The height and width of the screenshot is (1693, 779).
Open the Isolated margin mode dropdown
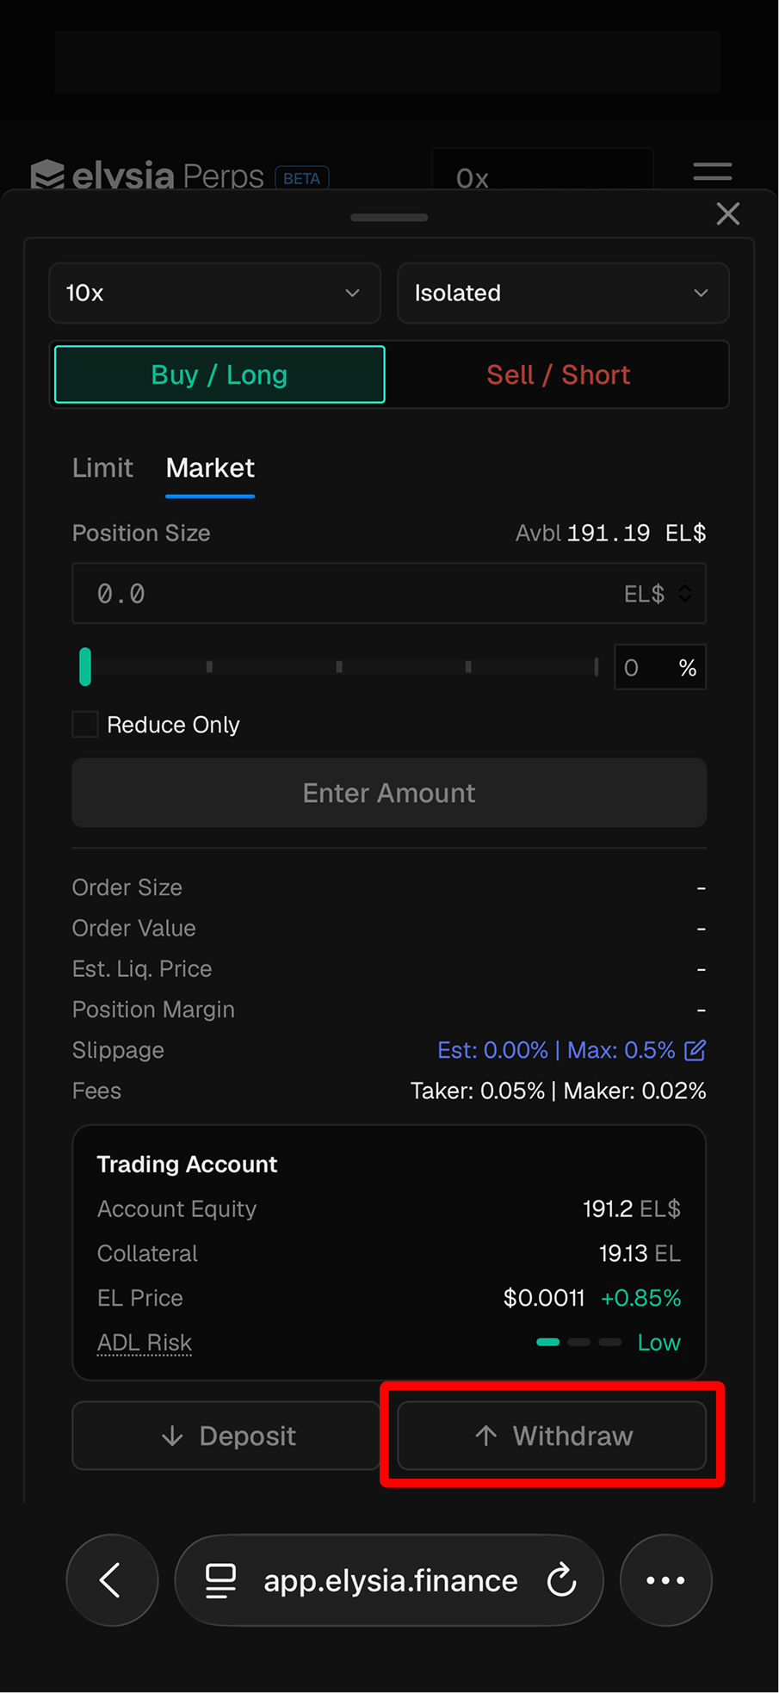click(563, 293)
